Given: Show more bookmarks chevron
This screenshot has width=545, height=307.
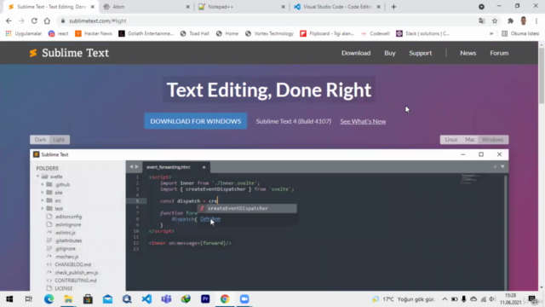Looking at the screenshot, I should tap(491, 33).
